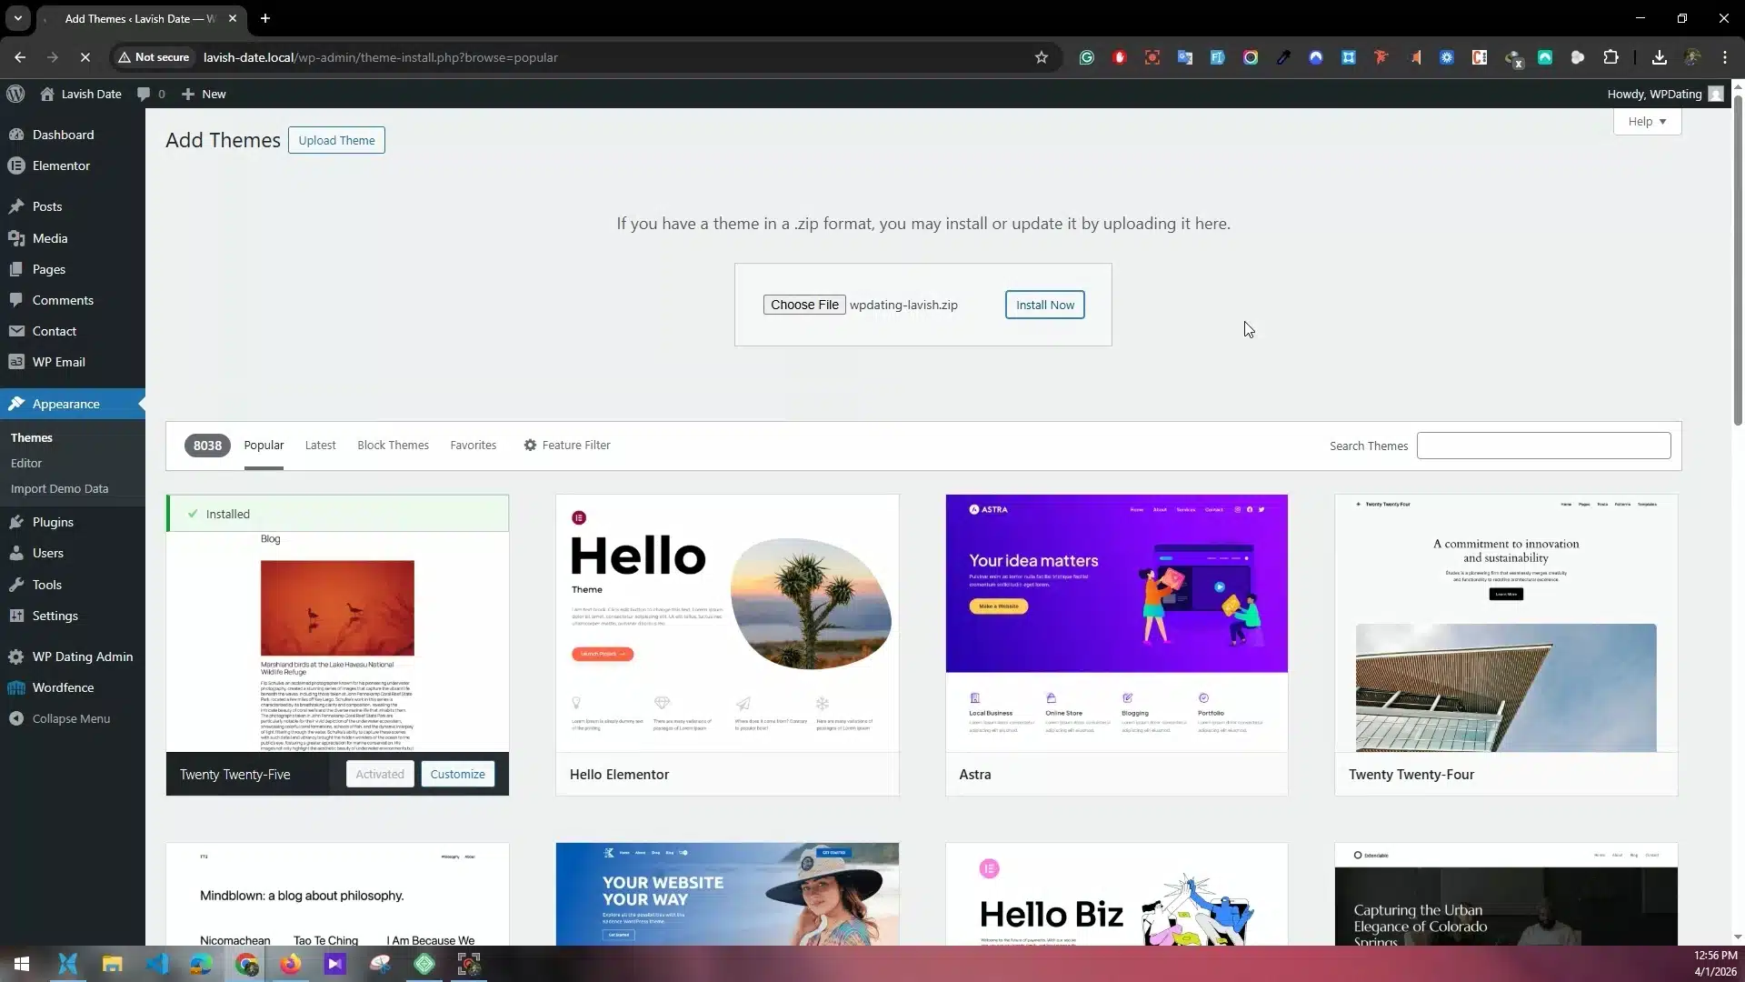
Task: Open the Wordfence sidebar item
Action: [63, 687]
